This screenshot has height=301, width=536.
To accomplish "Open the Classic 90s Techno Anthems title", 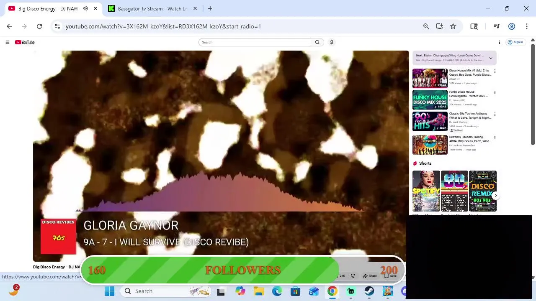I will (x=470, y=116).
